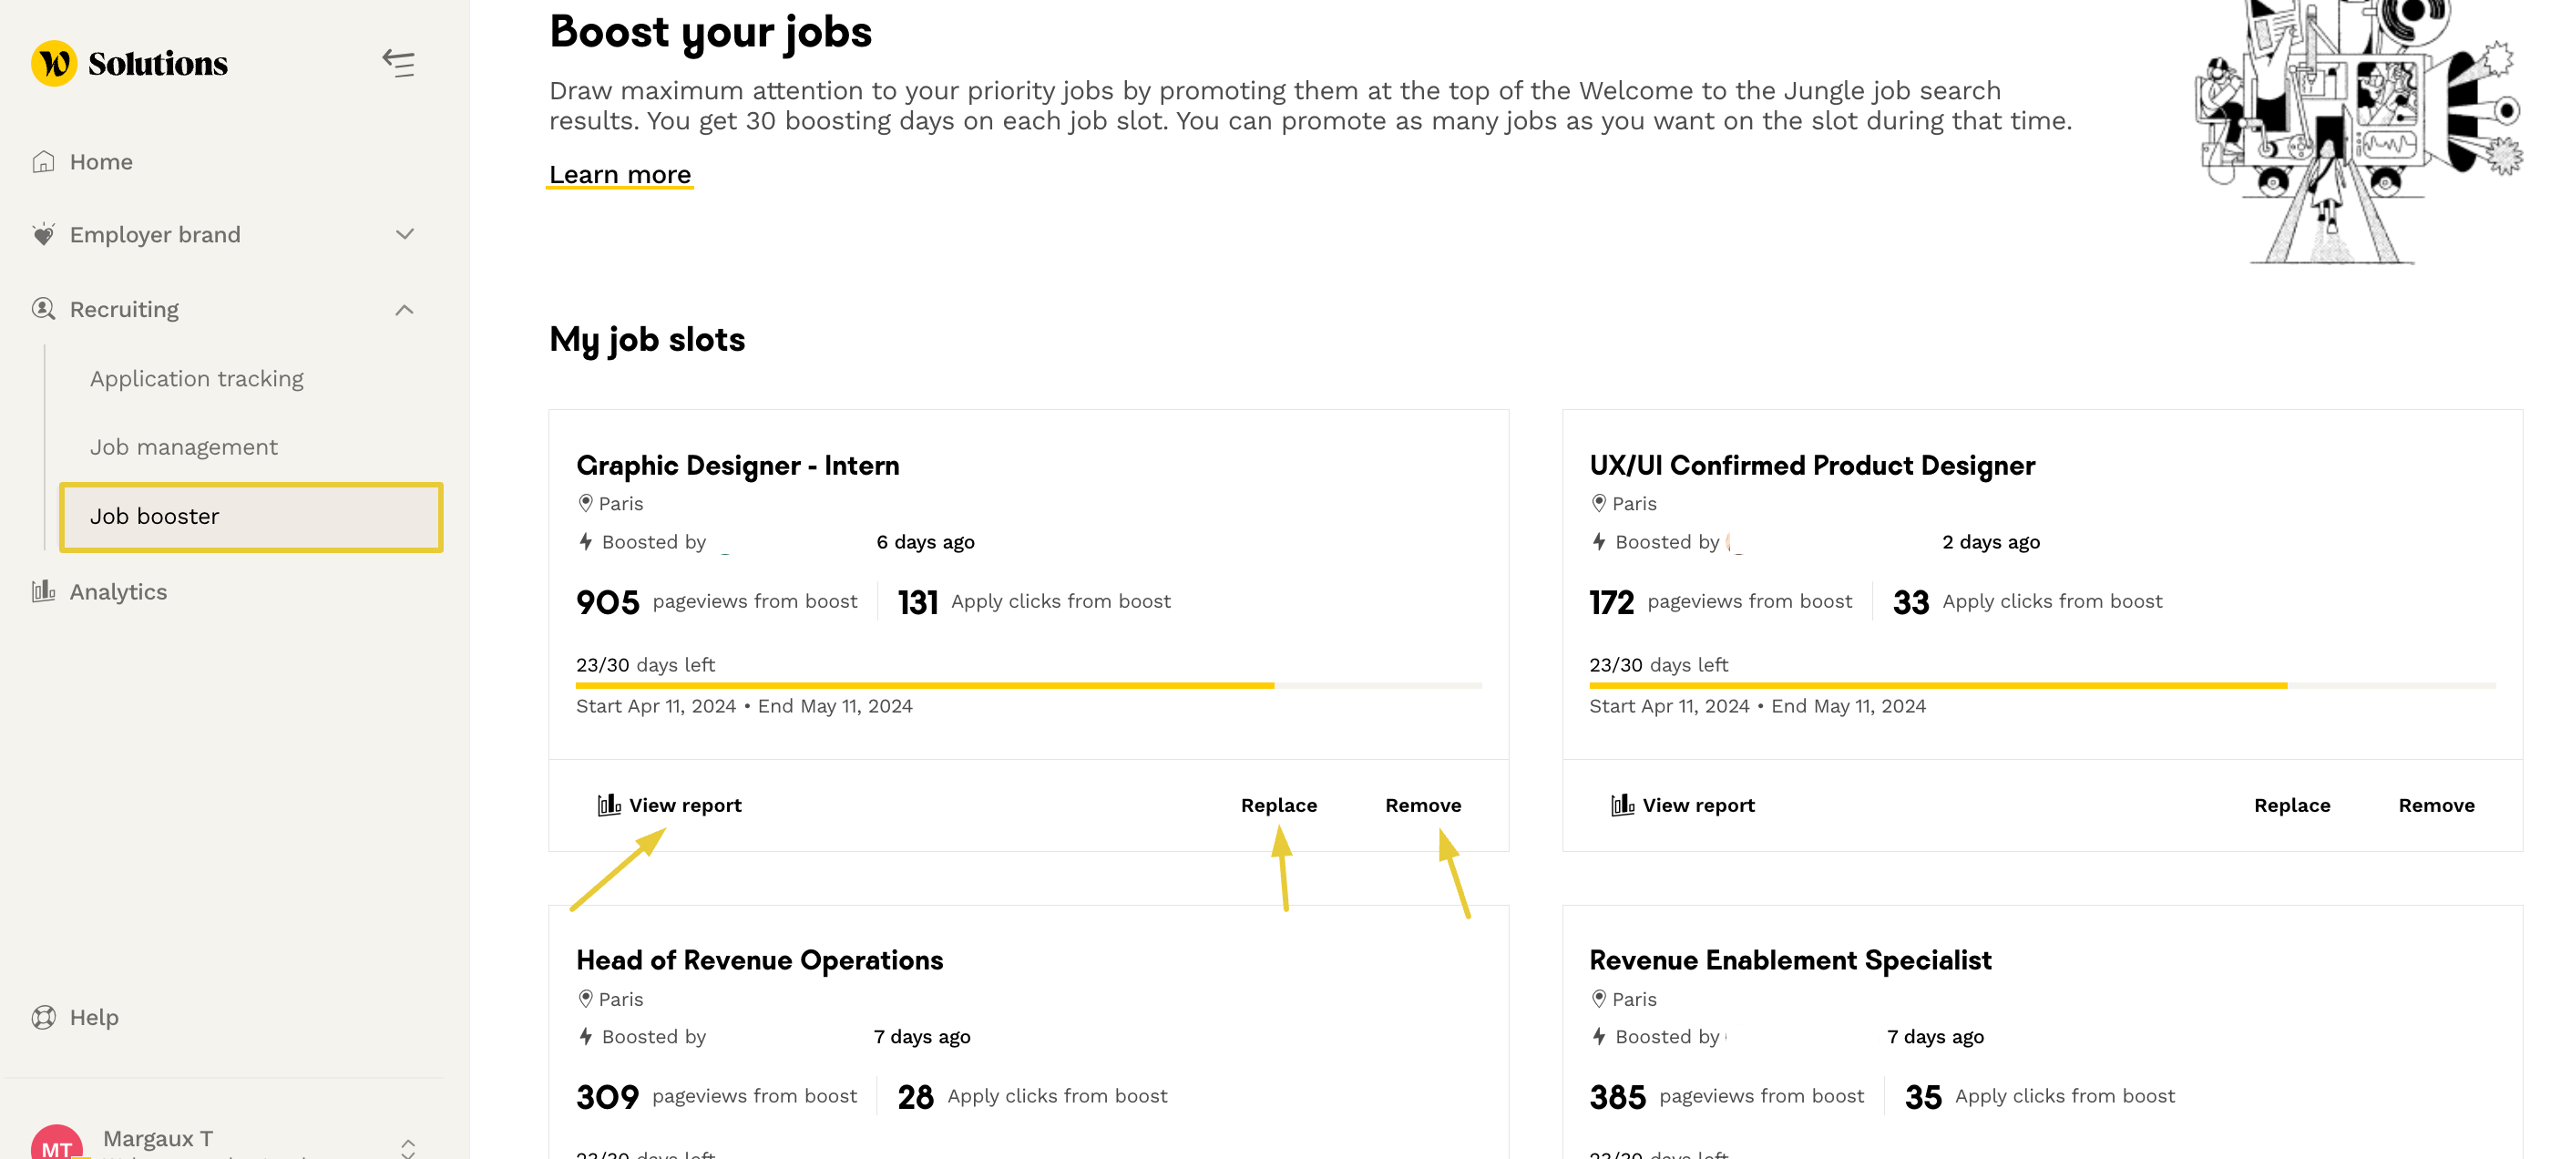2571x1159 pixels.
Task: Click the Recruiting magnifier person icon
Action: click(x=43, y=310)
